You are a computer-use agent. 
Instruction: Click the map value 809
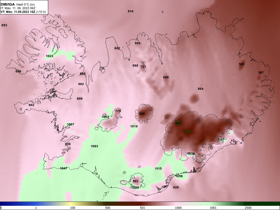pyautogui.click(x=137, y=43)
